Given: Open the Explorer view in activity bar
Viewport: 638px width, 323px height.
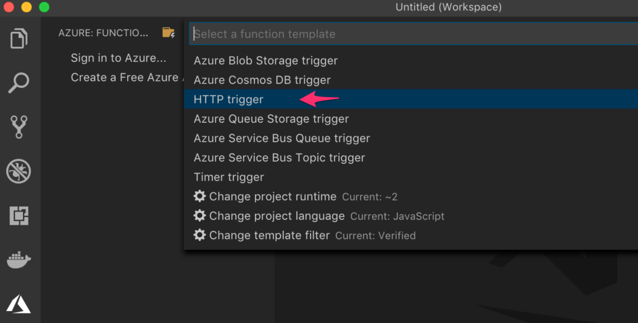Looking at the screenshot, I should pyautogui.click(x=19, y=39).
